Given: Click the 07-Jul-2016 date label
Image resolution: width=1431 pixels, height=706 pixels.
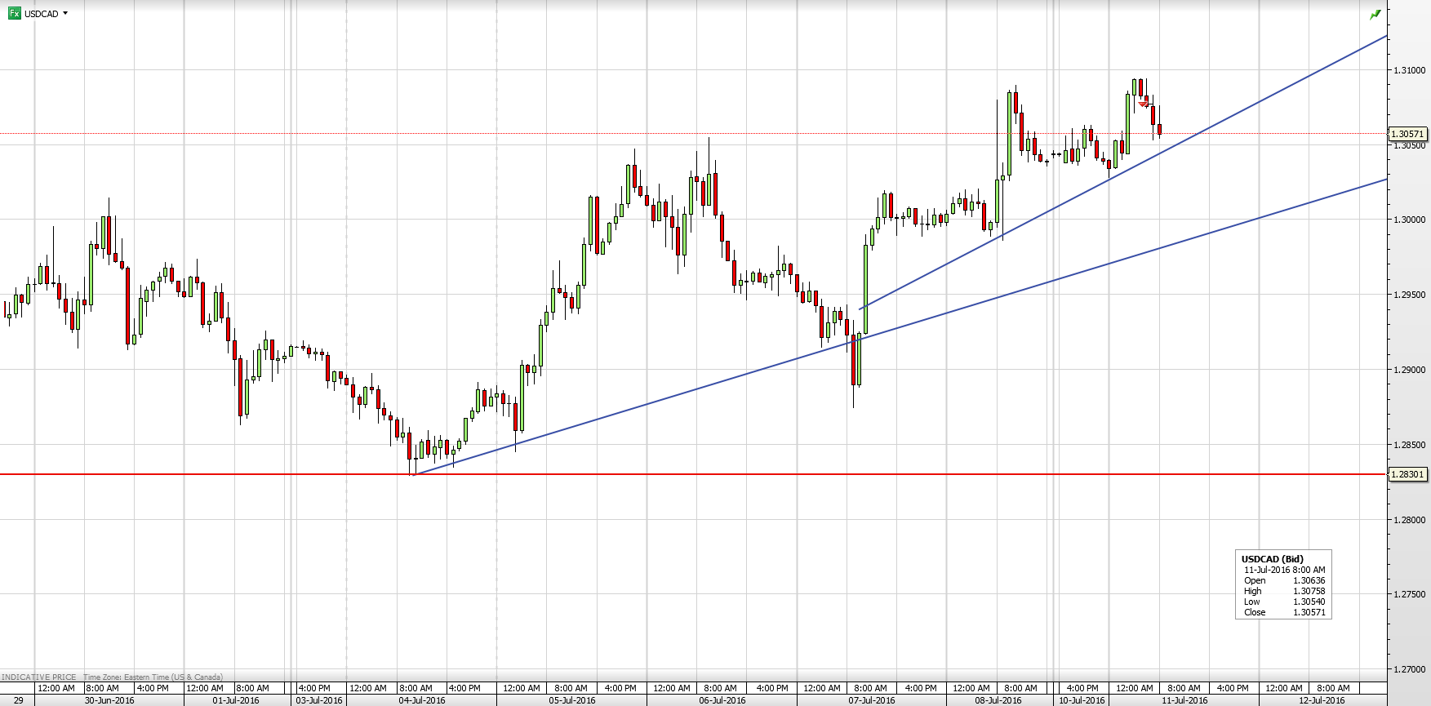Looking at the screenshot, I should point(872,700).
